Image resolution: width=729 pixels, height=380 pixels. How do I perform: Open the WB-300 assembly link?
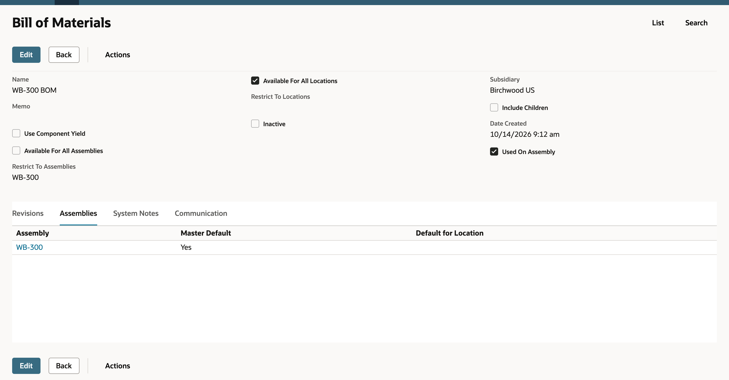pos(29,247)
